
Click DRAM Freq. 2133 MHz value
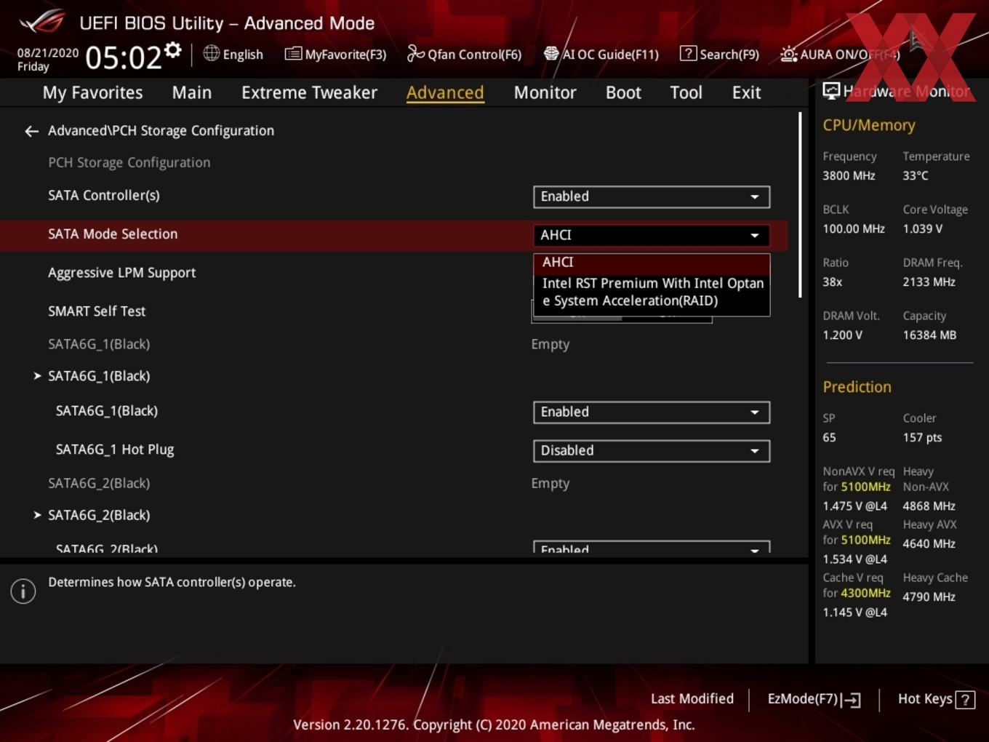[929, 282]
